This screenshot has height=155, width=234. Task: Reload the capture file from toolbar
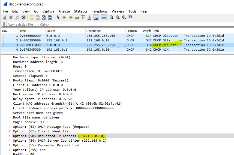click(50, 18)
